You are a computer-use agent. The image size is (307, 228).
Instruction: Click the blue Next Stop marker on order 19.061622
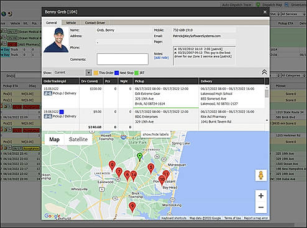click(62, 112)
